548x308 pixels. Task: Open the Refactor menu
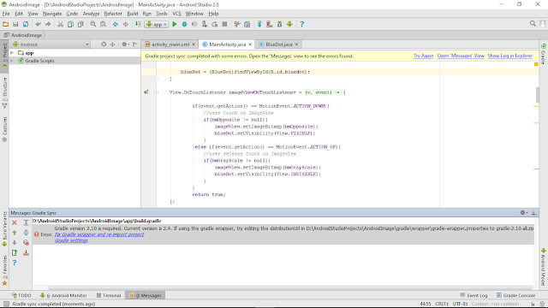pyautogui.click(x=113, y=14)
